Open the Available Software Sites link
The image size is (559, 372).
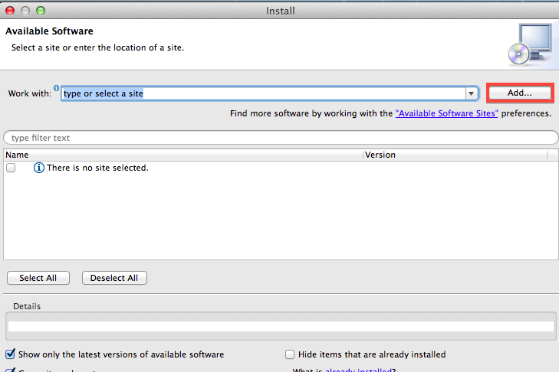pyautogui.click(x=446, y=113)
